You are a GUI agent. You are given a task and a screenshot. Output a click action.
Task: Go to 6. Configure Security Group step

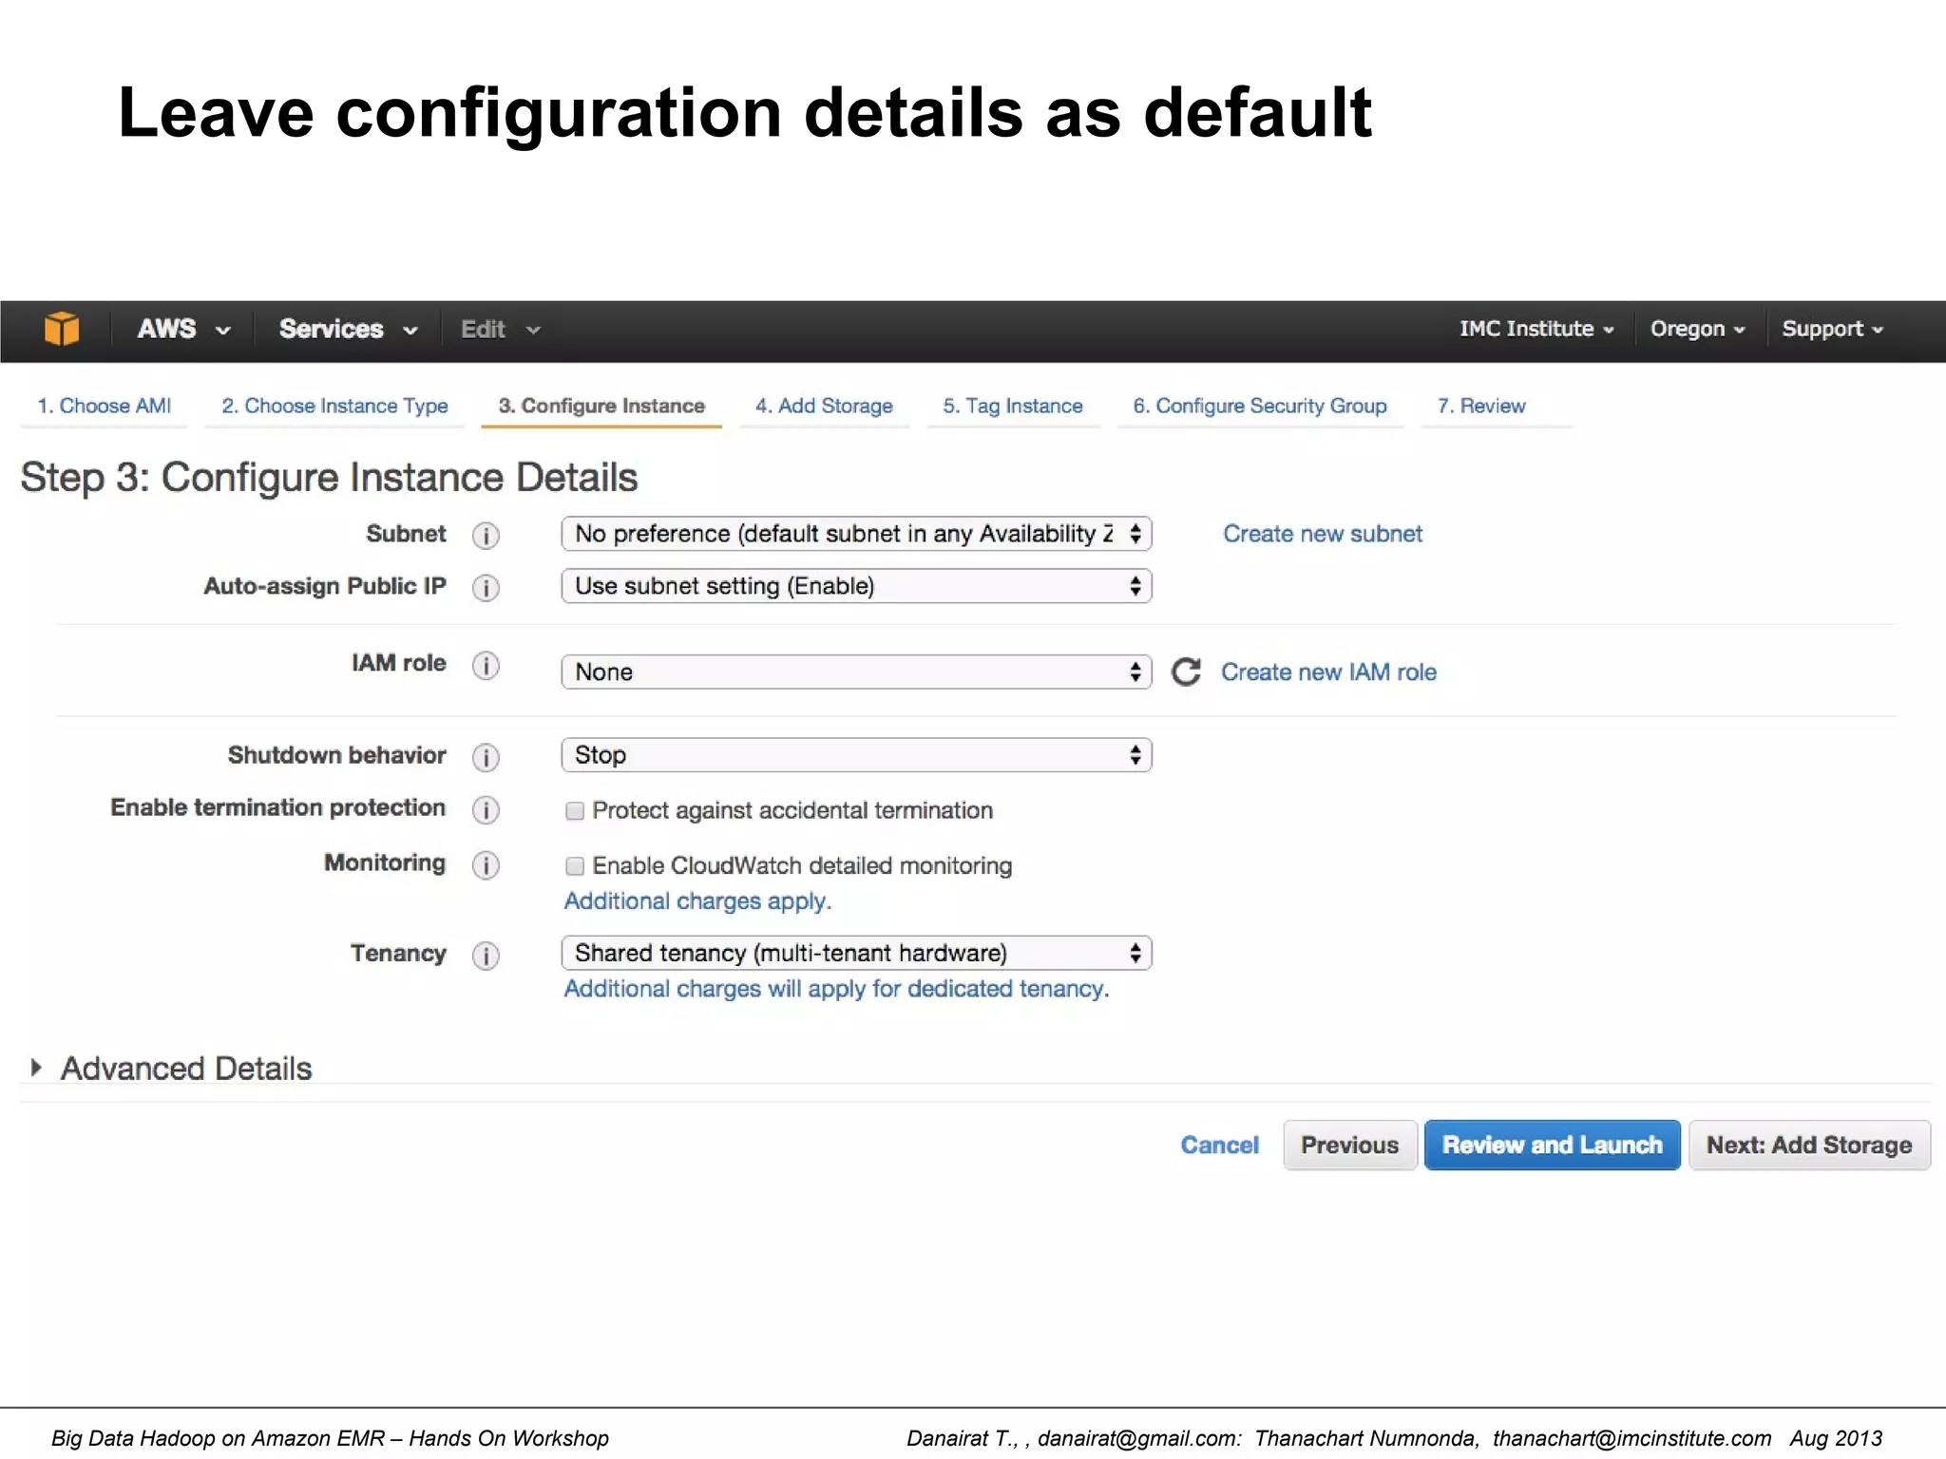[x=1260, y=406]
